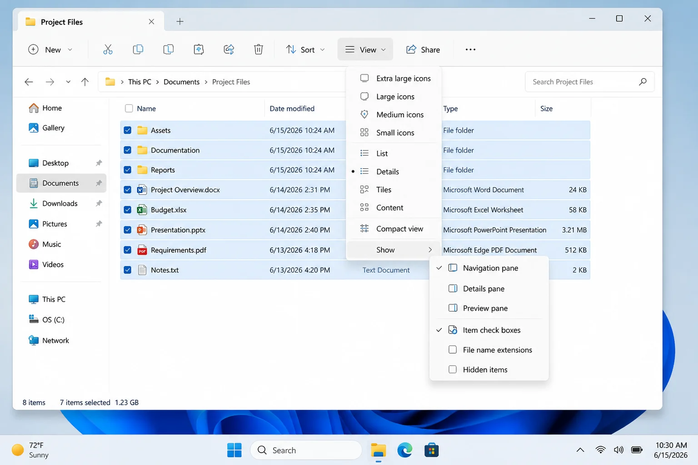698x465 pixels.
Task: Click the Wi-Fi tray icon
Action: tap(600, 450)
